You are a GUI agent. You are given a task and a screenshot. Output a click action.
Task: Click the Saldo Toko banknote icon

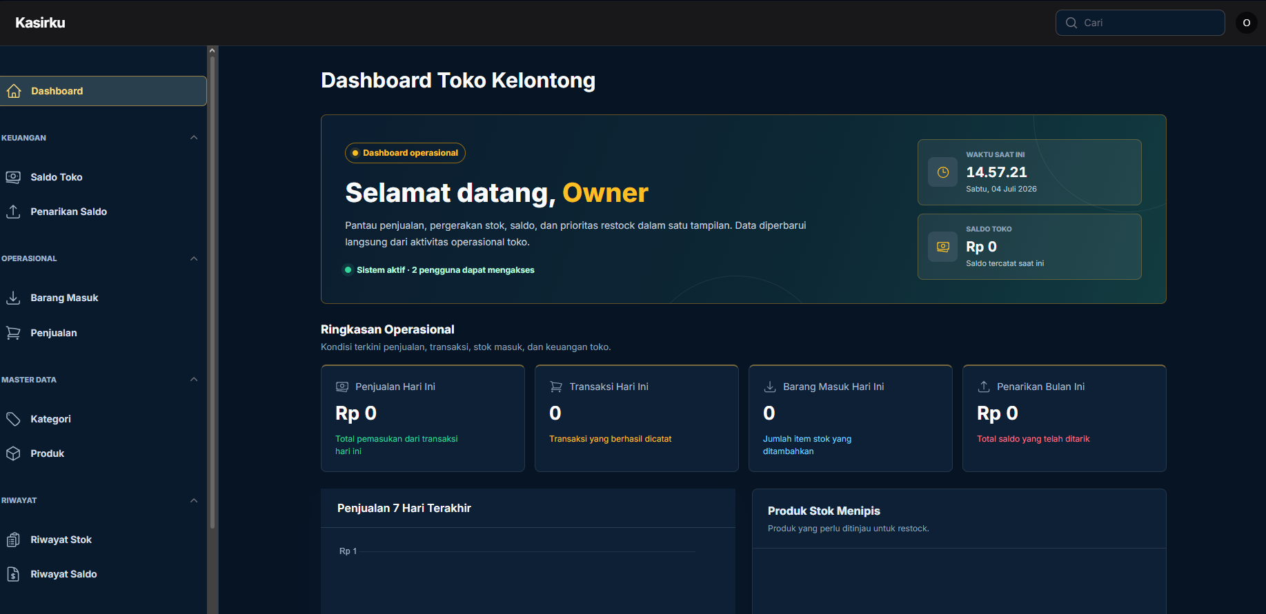click(13, 177)
